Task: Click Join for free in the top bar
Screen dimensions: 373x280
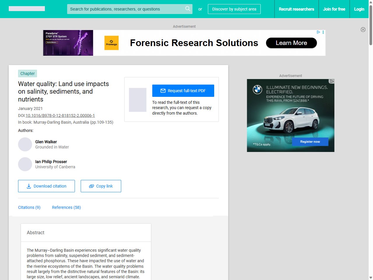Action: 334,9
